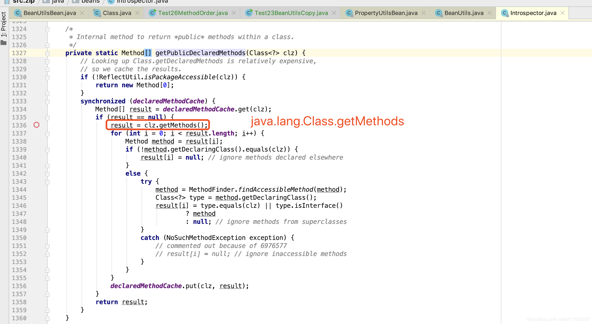
Task: Click the class icon on Introspector.java tab
Action: pyautogui.click(x=505, y=13)
